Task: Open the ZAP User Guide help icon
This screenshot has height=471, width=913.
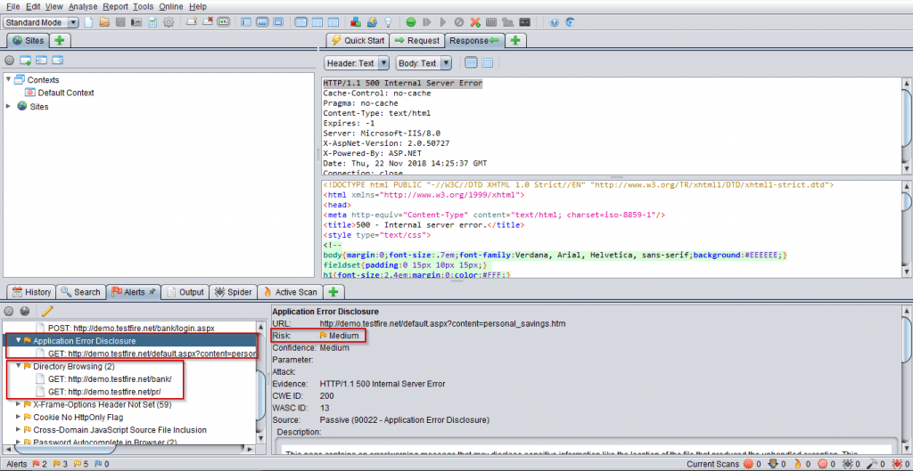Action: pos(555,22)
